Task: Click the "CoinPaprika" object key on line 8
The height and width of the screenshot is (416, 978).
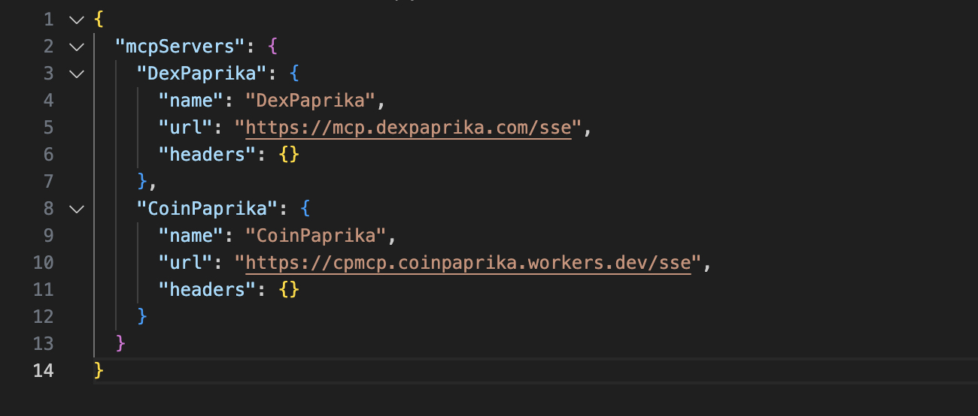Action: click(208, 209)
